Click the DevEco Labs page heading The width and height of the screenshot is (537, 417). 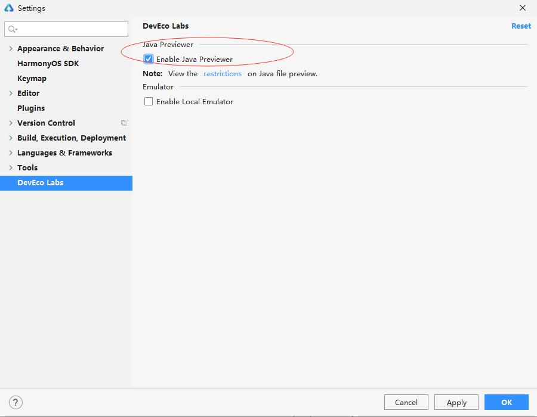(166, 26)
